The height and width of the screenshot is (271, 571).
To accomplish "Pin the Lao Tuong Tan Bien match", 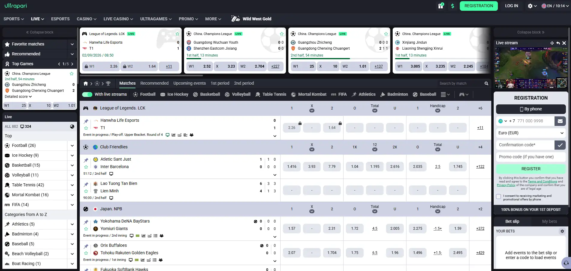I will 86,184.
